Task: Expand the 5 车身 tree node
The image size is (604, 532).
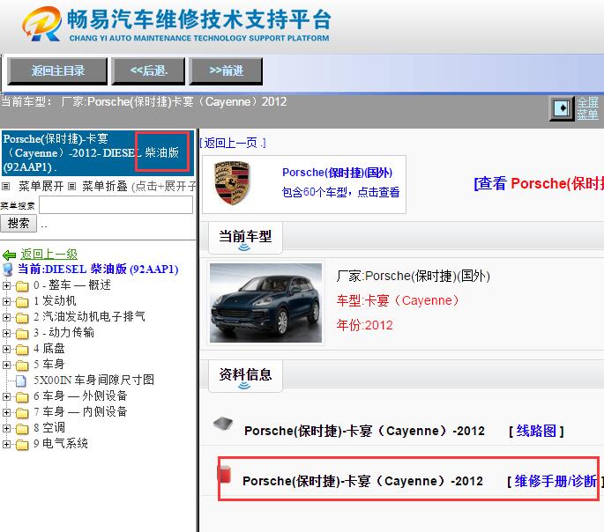Action: click(x=6, y=365)
